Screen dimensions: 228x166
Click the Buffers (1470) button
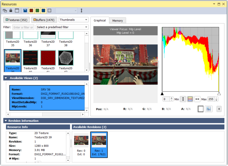pos(45,20)
